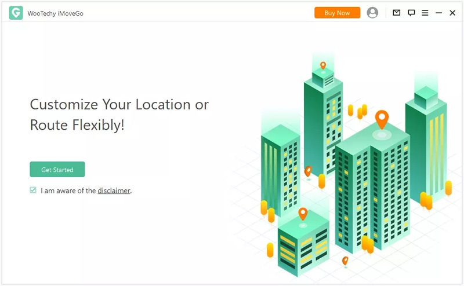Click the Buy Now button
Viewport: 464px width, 286px height.
(x=337, y=13)
